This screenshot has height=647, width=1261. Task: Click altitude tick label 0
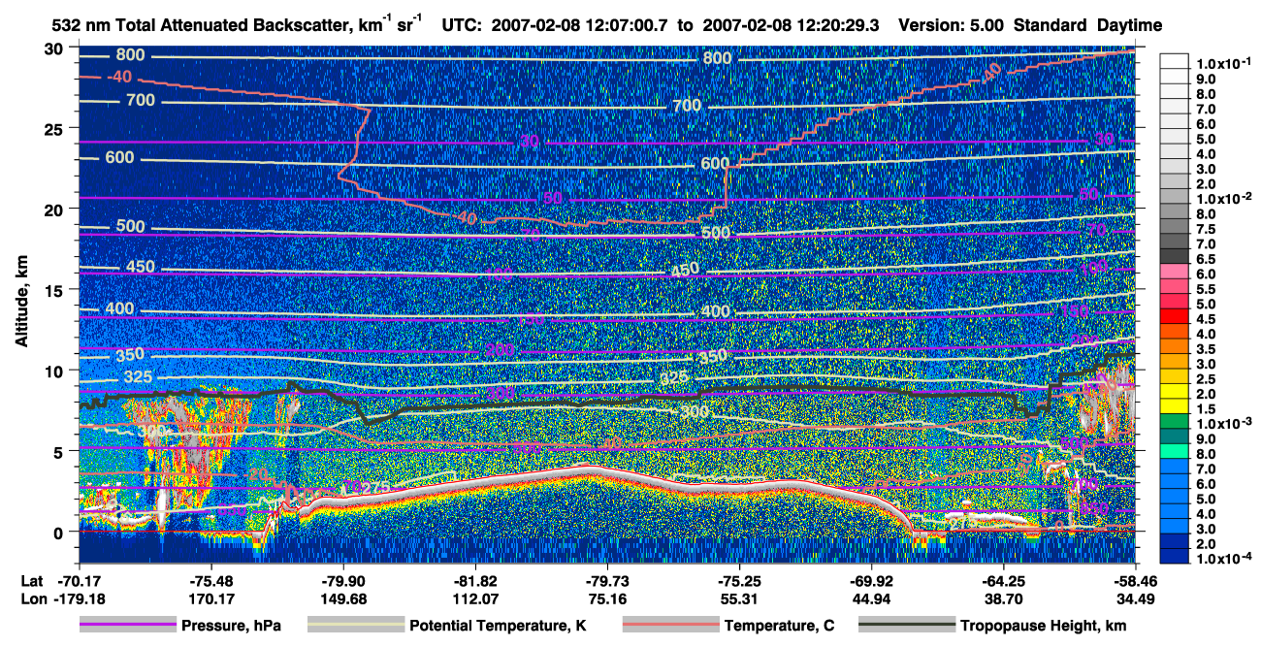pos(60,532)
